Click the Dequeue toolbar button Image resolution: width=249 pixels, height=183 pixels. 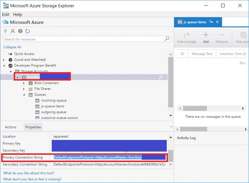point(222,38)
